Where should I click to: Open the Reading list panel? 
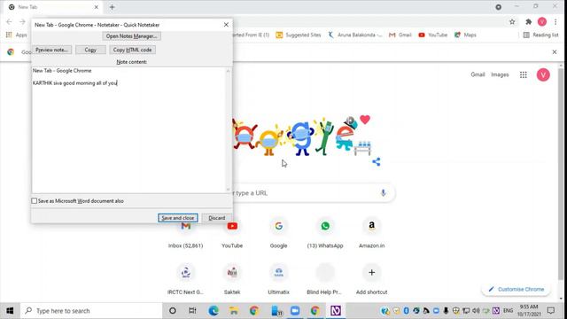541,35
